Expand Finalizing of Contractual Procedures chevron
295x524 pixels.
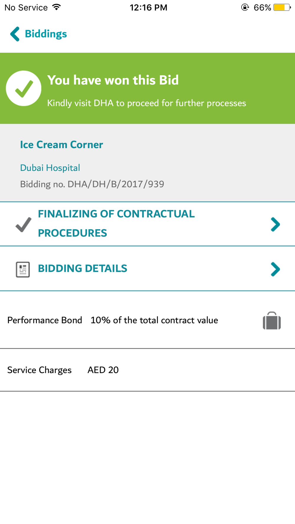click(275, 225)
